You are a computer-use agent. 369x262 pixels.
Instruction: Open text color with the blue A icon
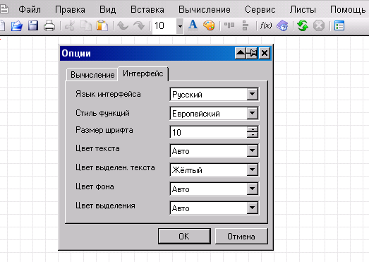[x=193, y=25]
